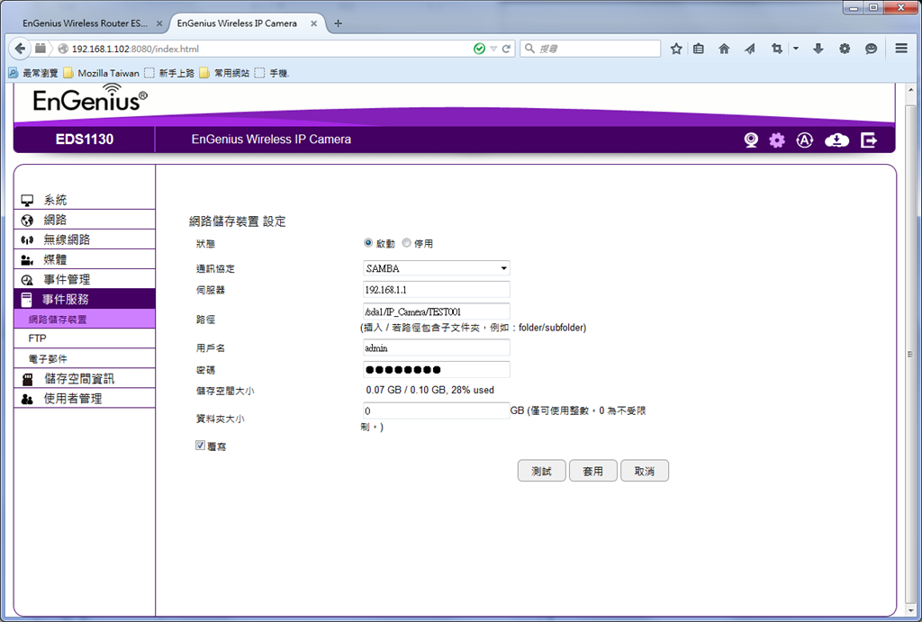Open the bookmarks list icon in toolbar
This screenshot has width=922, height=622.
point(699,49)
